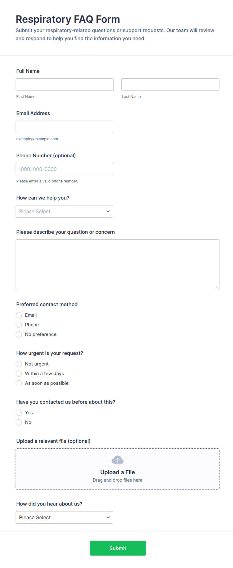Focus the First Name input field
The width and height of the screenshot is (233, 568).
point(65,85)
